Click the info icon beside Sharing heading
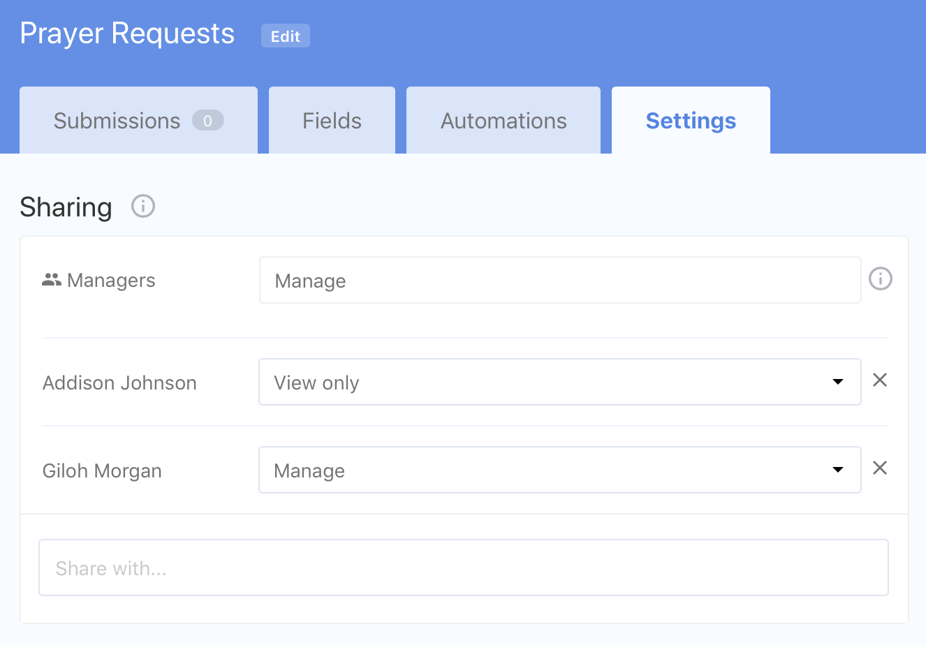 pyautogui.click(x=143, y=207)
